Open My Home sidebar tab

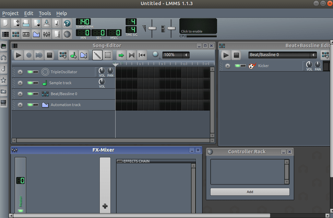click(4, 91)
